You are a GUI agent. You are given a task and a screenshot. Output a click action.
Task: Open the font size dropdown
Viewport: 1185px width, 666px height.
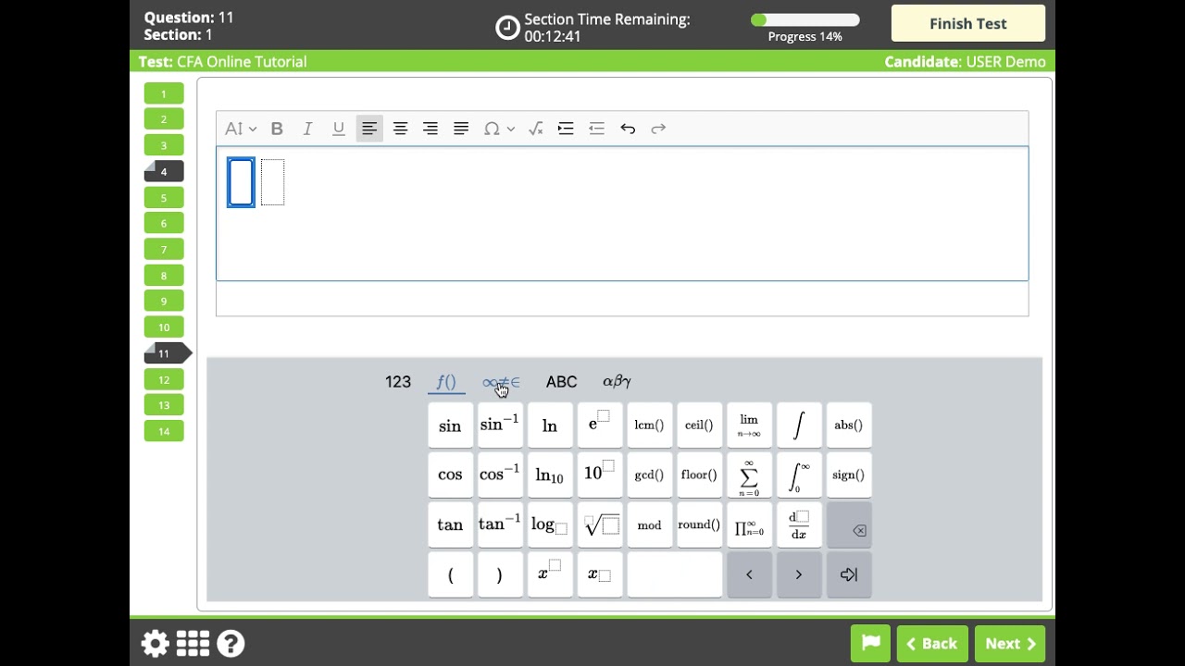click(x=241, y=129)
